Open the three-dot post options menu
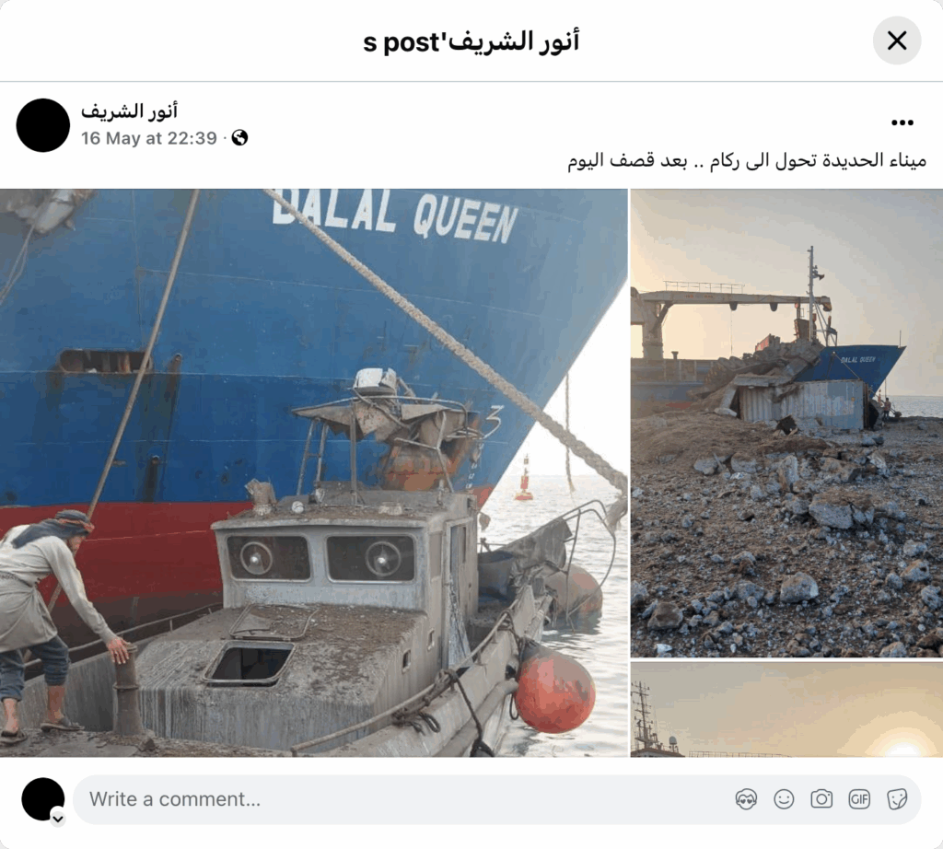The width and height of the screenshot is (943, 849). point(902,122)
